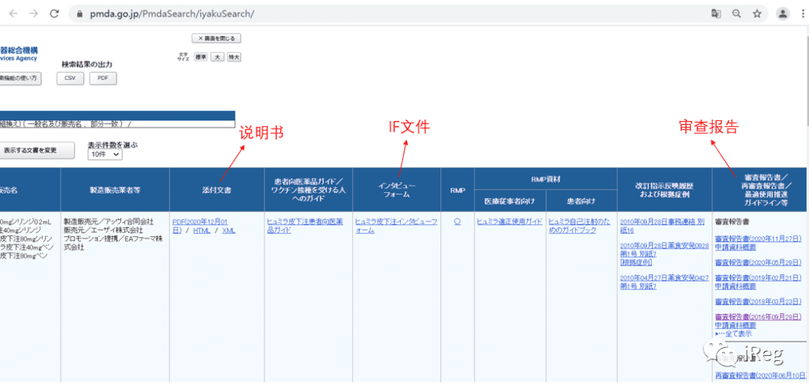The width and height of the screenshot is (809, 391).
Task: Open the translate page icon in address bar
Action: point(716,14)
